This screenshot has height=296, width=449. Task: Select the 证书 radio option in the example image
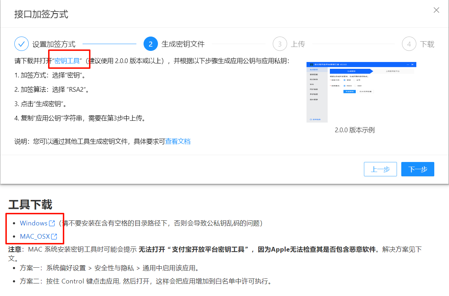point(354,81)
